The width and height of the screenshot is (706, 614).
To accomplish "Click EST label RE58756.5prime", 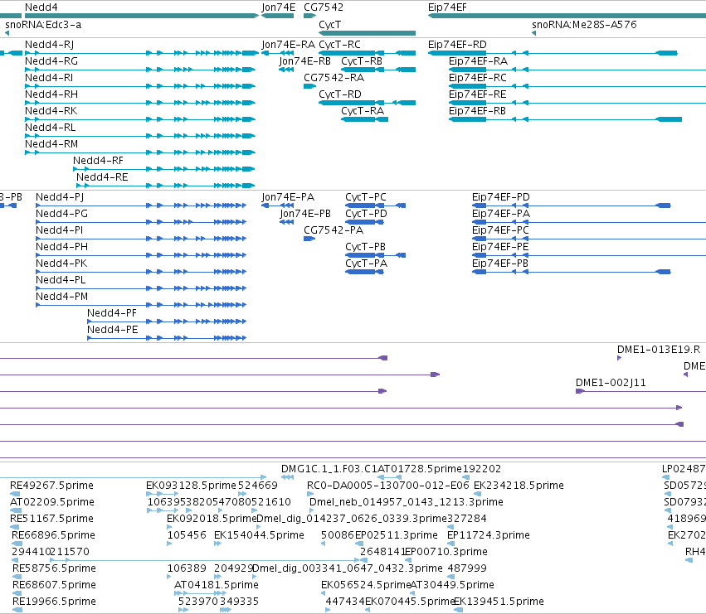I will (x=54, y=568).
